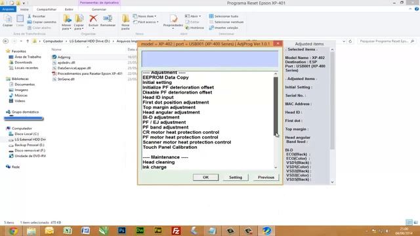The height and width of the screenshot is (236, 420).
Task: Expand the Abrir dropdown arrow
Action: click(199, 16)
